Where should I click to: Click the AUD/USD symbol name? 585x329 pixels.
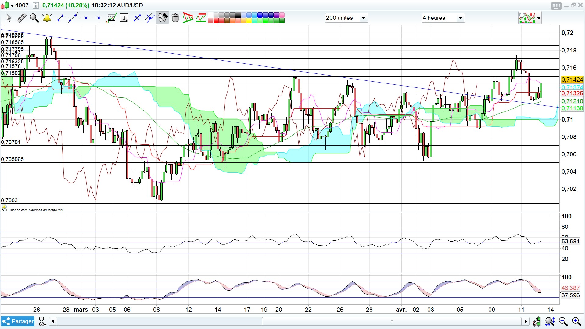[130, 5]
